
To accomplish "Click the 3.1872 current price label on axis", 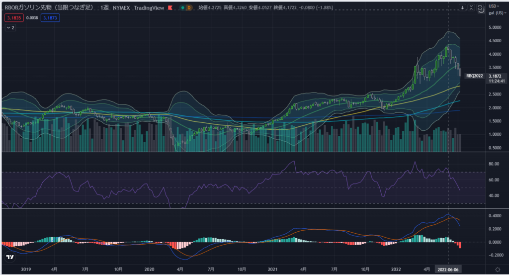I will coord(495,76).
